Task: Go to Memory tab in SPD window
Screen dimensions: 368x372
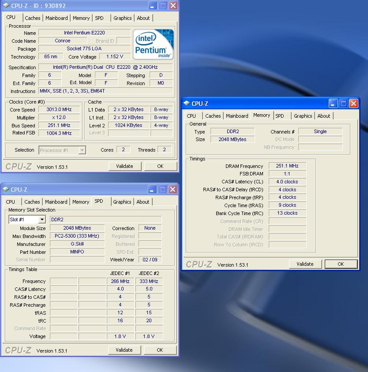Action: [81, 202]
